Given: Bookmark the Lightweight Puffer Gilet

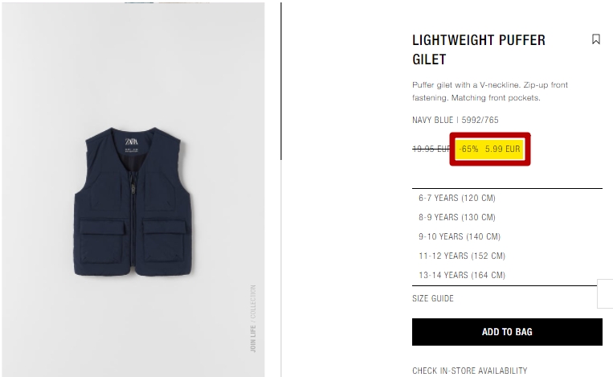Looking at the screenshot, I should coord(596,39).
